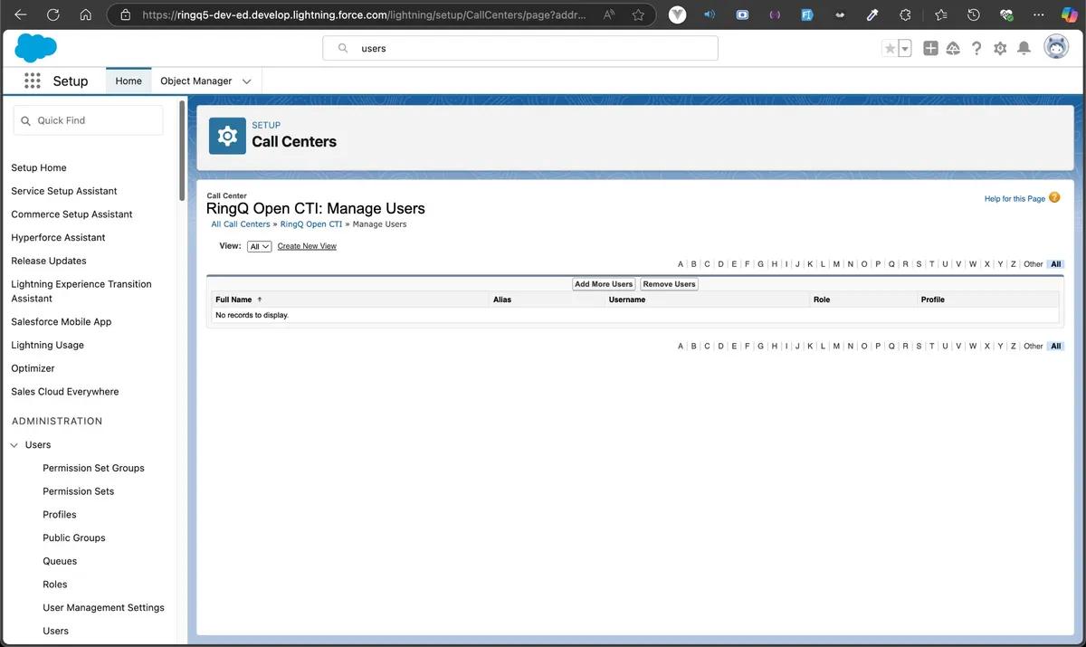This screenshot has width=1086, height=647.
Task: Click orange help icon beside Help for this Page
Action: 1054,197
